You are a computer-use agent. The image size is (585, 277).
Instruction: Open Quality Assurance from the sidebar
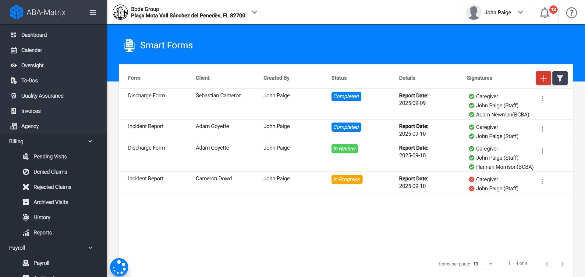(x=42, y=96)
